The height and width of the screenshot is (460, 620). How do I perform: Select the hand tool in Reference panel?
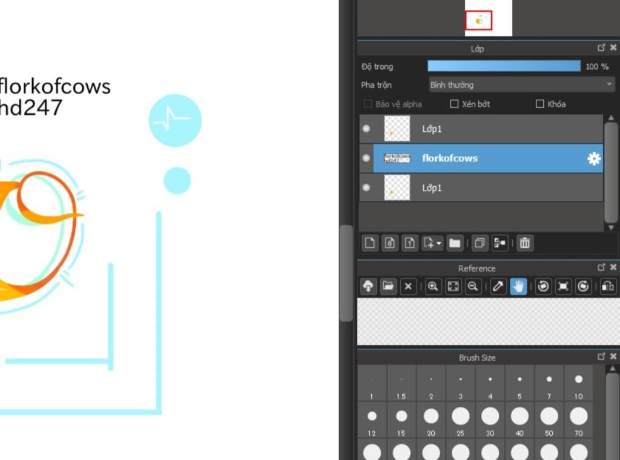[x=518, y=286]
